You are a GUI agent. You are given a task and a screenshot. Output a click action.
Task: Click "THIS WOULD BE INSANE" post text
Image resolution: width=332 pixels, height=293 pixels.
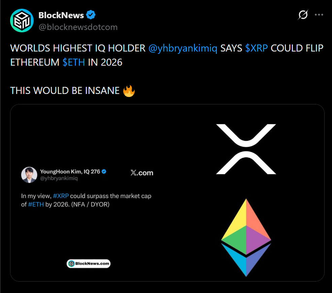tap(65, 91)
